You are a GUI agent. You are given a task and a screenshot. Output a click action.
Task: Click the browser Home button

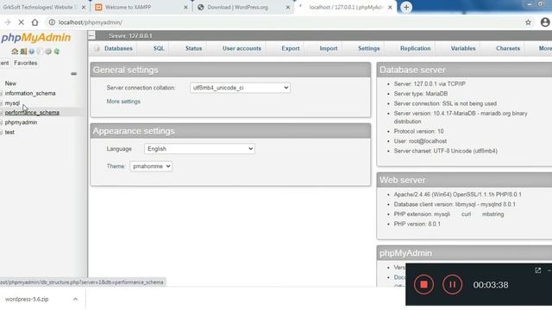pos(34,22)
